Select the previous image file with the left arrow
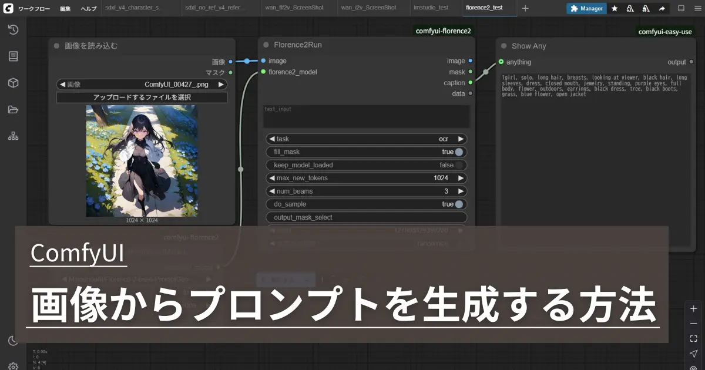The width and height of the screenshot is (705, 370). click(x=62, y=84)
